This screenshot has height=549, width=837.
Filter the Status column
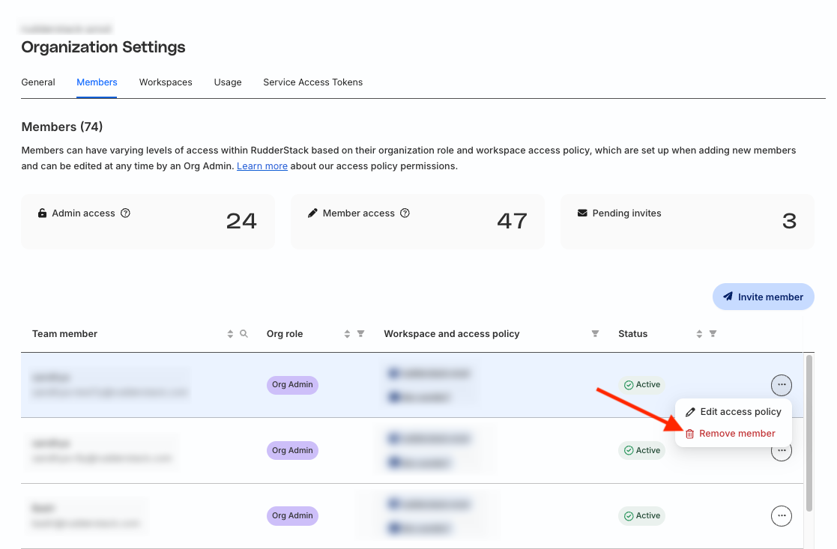pyautogui.click(x=713, y=334)
